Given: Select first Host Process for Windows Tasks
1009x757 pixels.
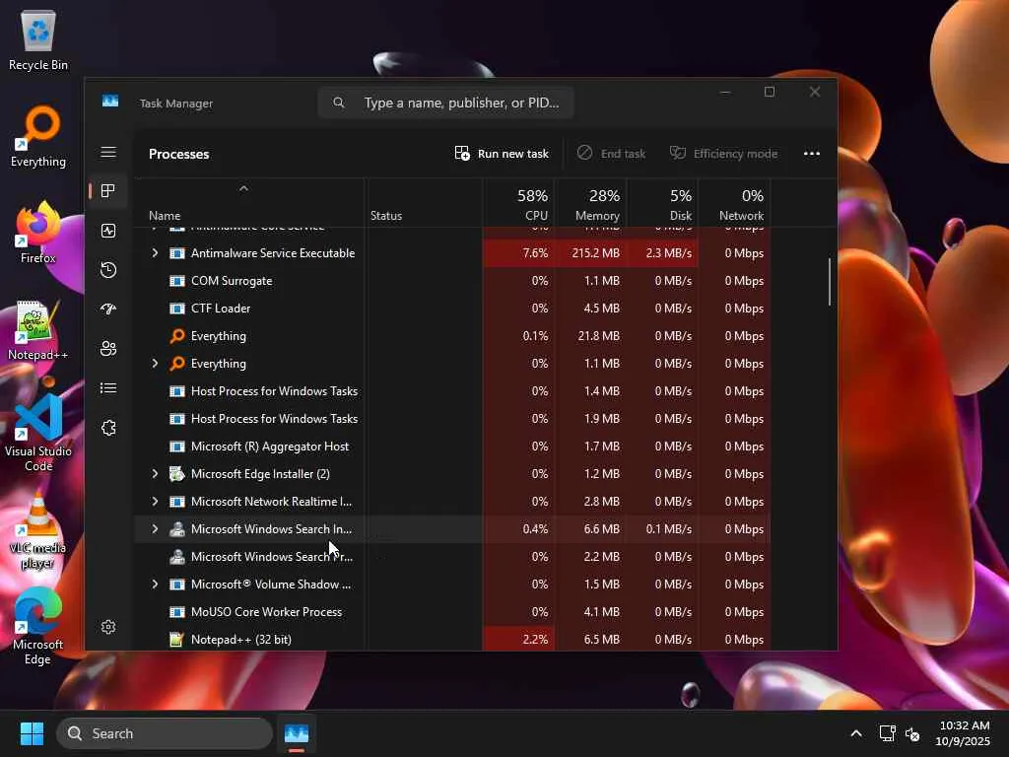Looking at the screenshot, I should point(451,390).
